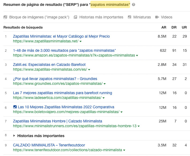Screen dimensions: 190x156
Task: Click the image icon beside Las 10 Mejores Zapatillas
Action: point(15,107)
